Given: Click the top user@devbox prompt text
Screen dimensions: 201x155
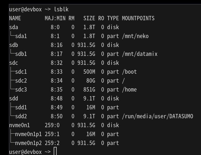Looking at the screenshot, I should [25, 9].
